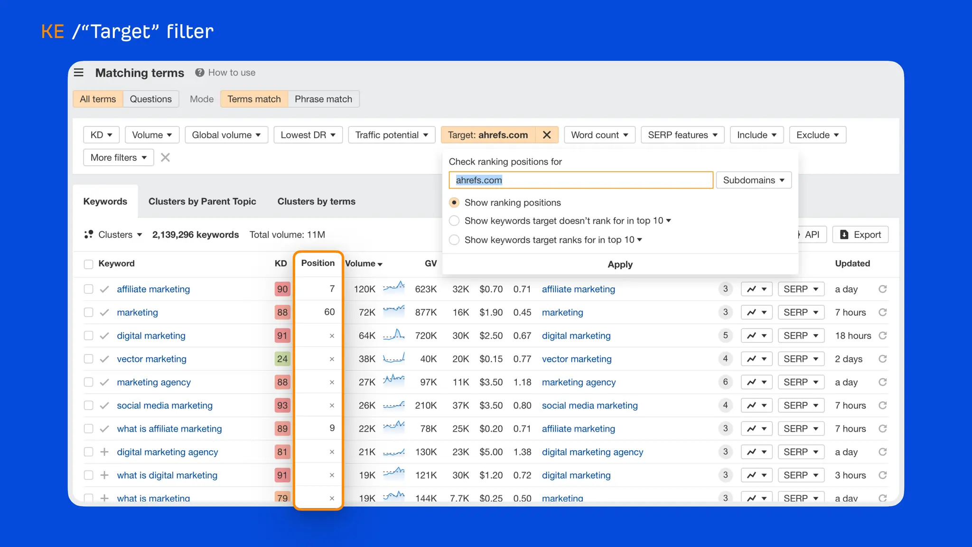
Task: Refresh the social media marketing row data
Action: tap(883, 406)
